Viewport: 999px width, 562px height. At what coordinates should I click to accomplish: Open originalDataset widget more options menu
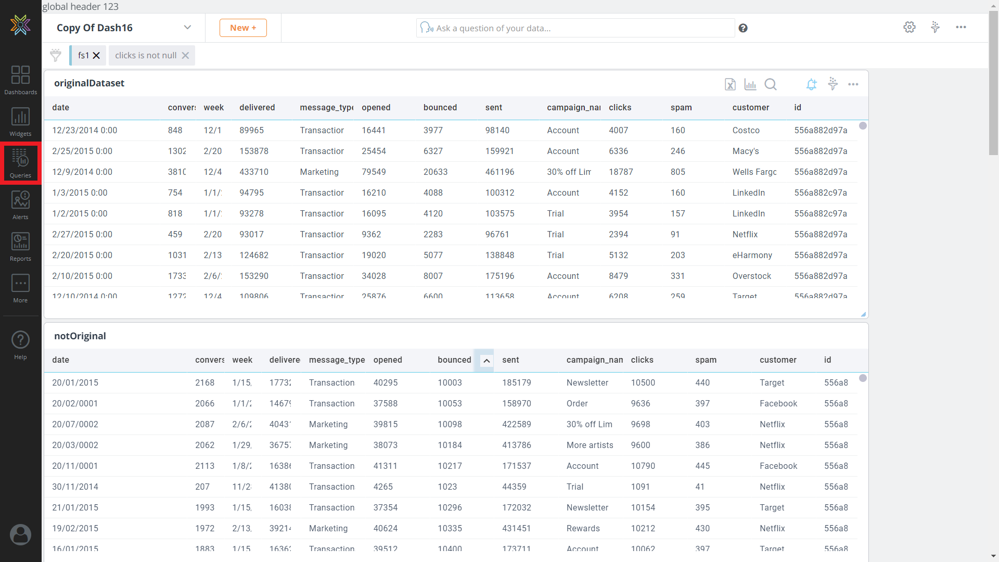(853, 84)
